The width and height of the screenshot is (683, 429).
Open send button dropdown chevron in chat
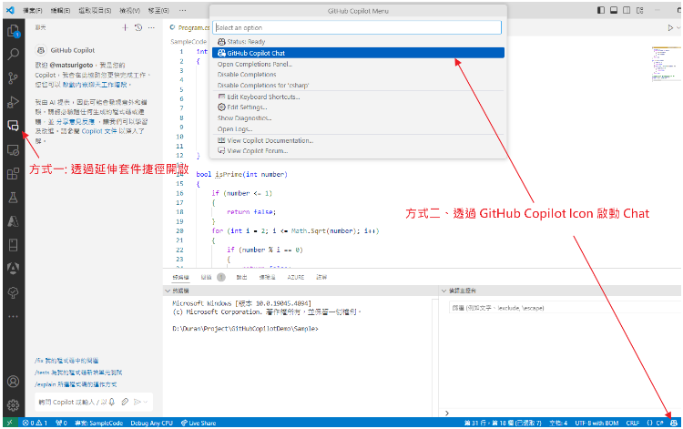point(146,402)
